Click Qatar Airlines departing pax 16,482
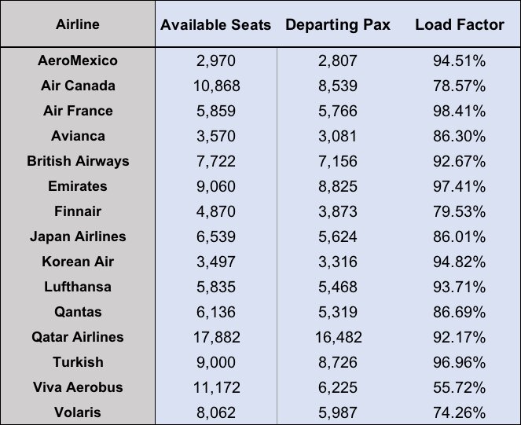The height and width of the screenshot is (425, 521). 338,337
